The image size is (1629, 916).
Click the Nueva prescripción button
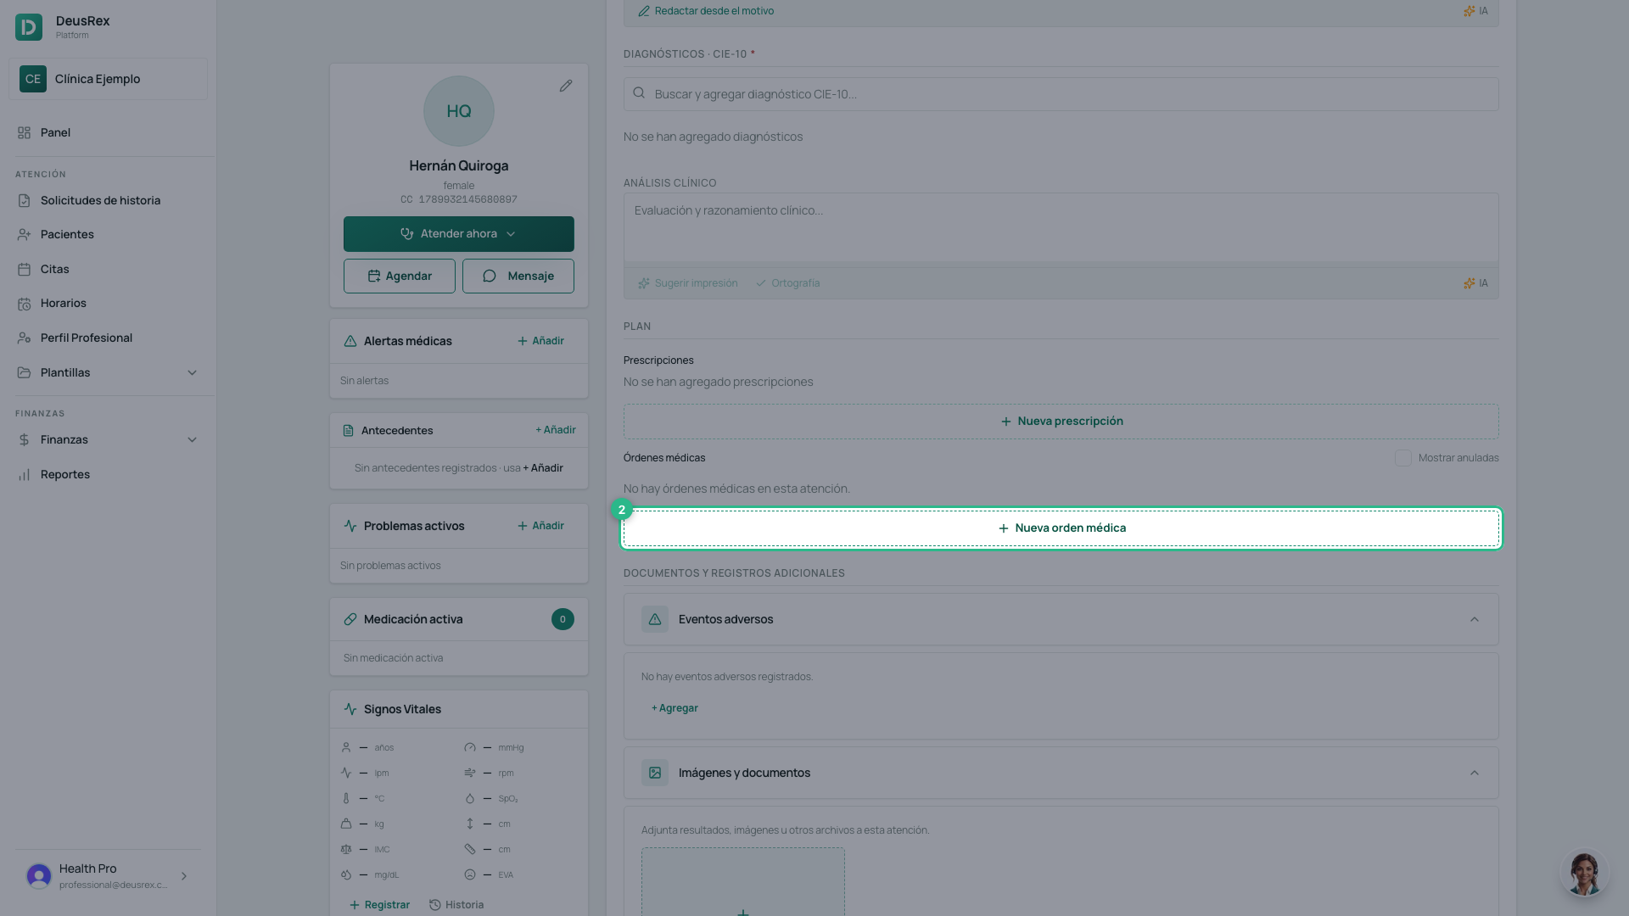pyautogui.click(x=1061, y=422)
